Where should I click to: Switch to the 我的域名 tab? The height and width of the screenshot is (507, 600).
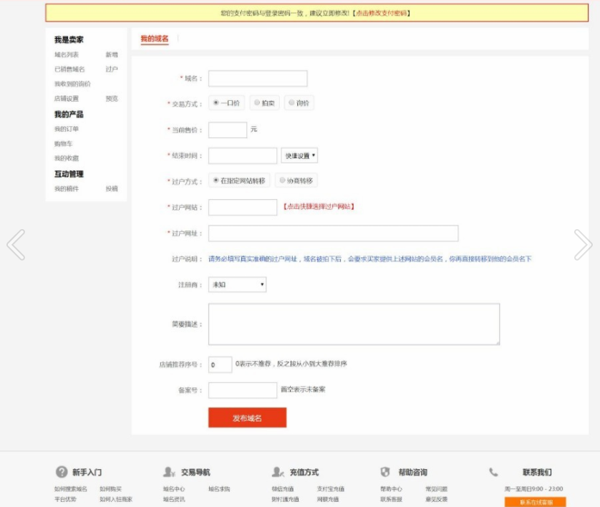(154, 39)
